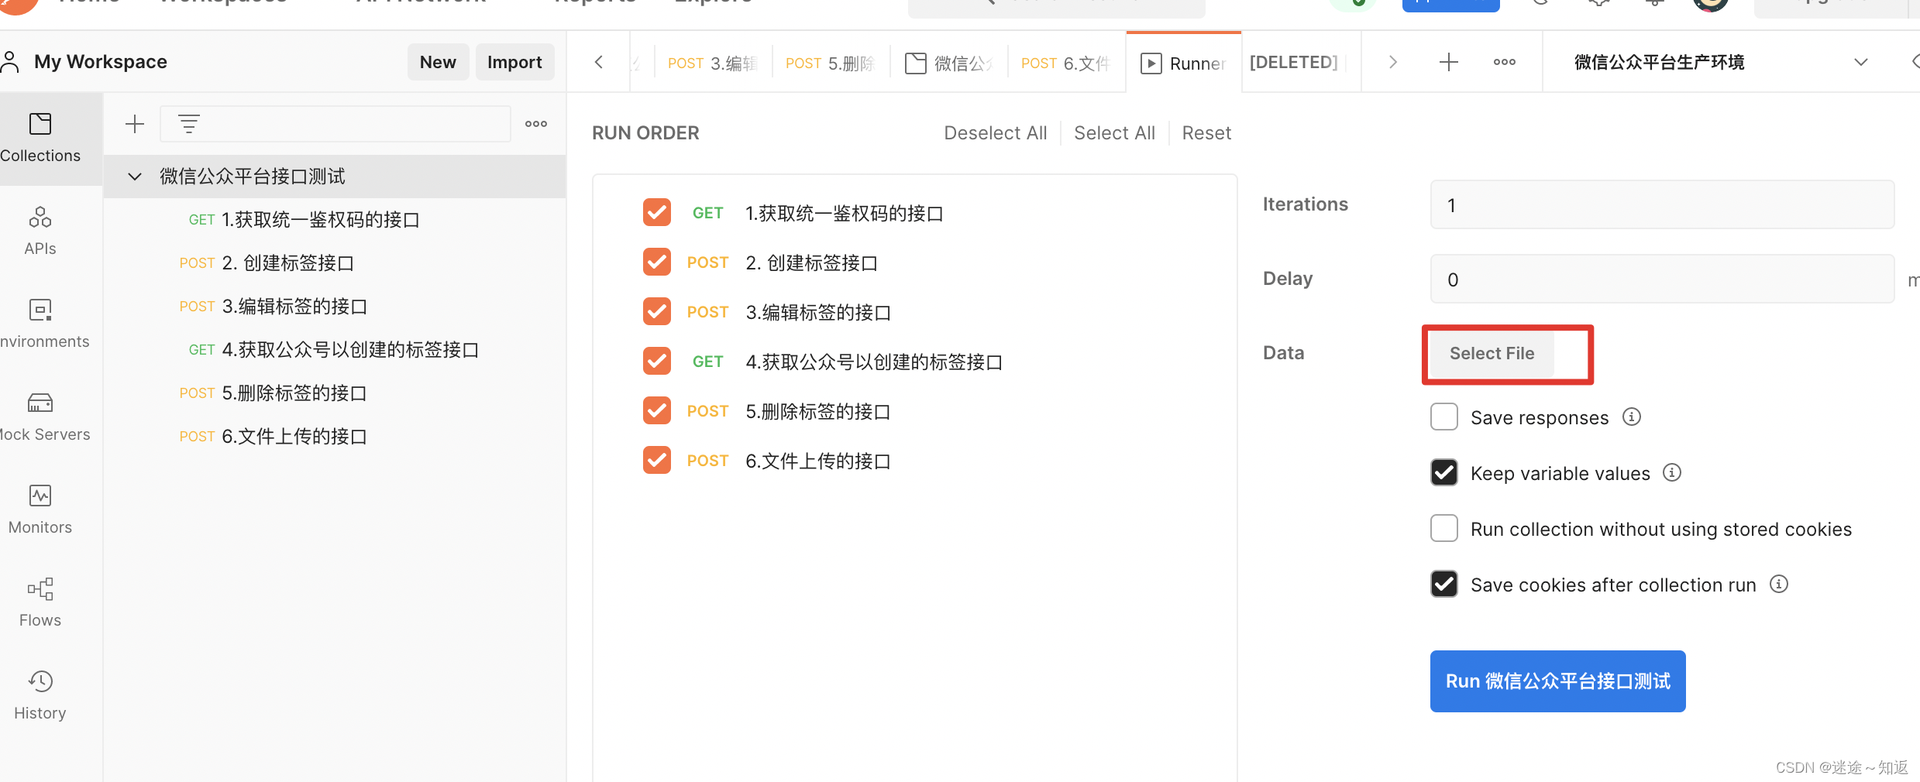The width and height of the screenshot is (1920, 782).
Task: Uncheck request 2. 创建标签接口 in run order
Action: point(657,262)
